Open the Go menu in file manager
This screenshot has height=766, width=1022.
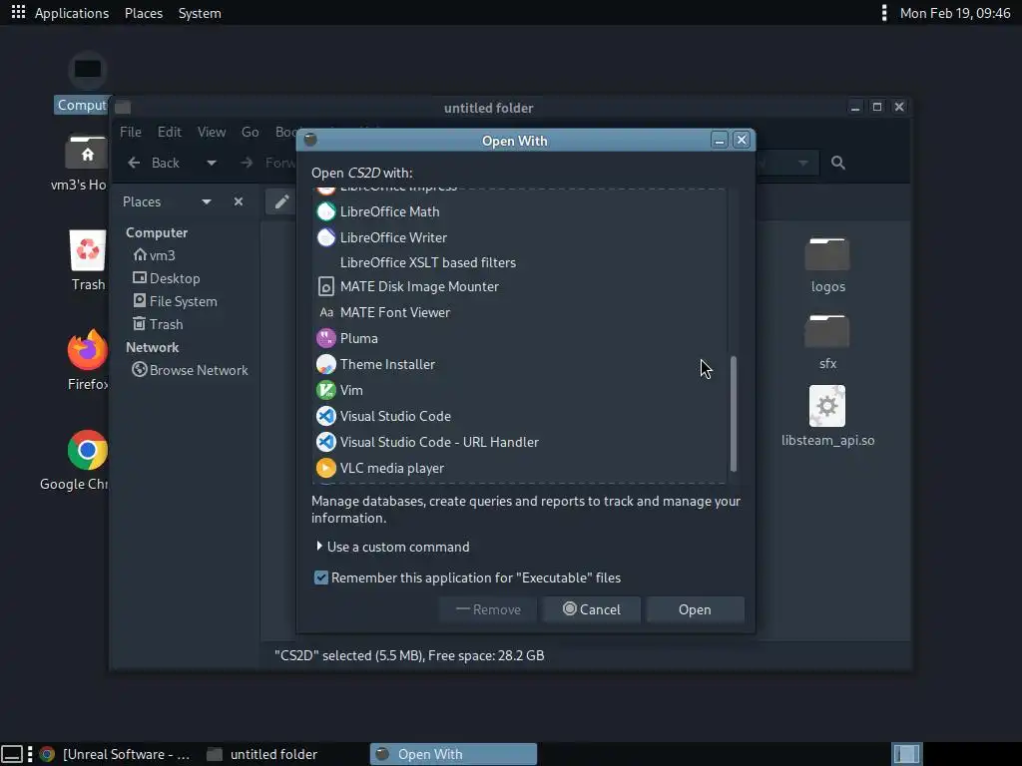(251, 133)
